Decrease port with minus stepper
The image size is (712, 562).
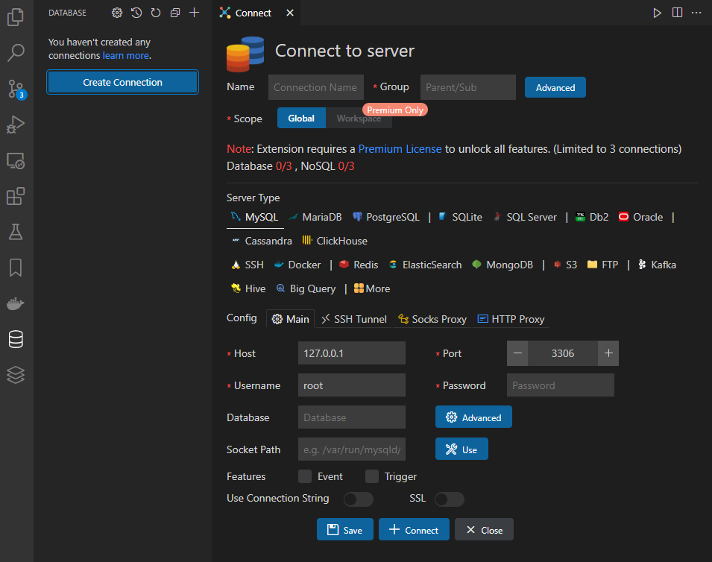point(517,353)
